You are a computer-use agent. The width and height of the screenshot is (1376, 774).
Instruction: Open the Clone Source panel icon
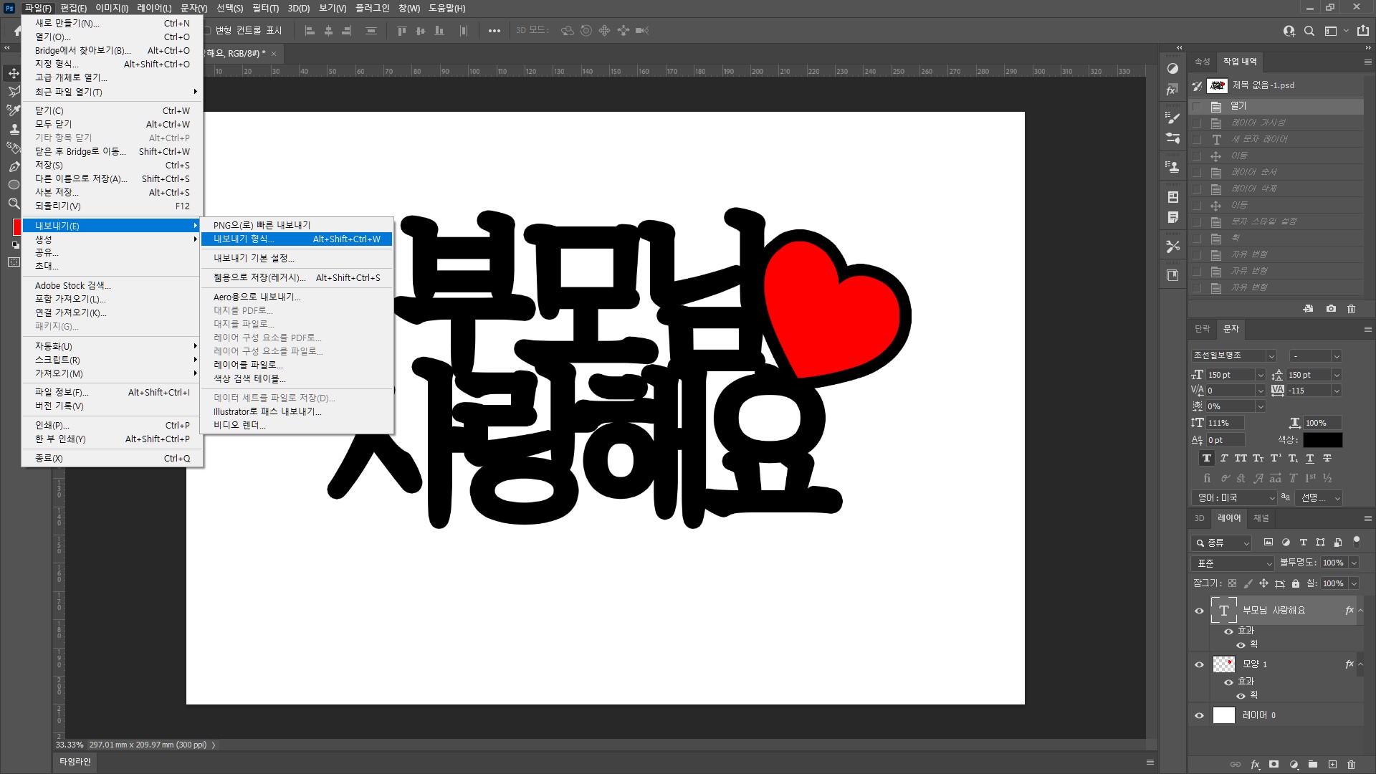click(1172, 166)
